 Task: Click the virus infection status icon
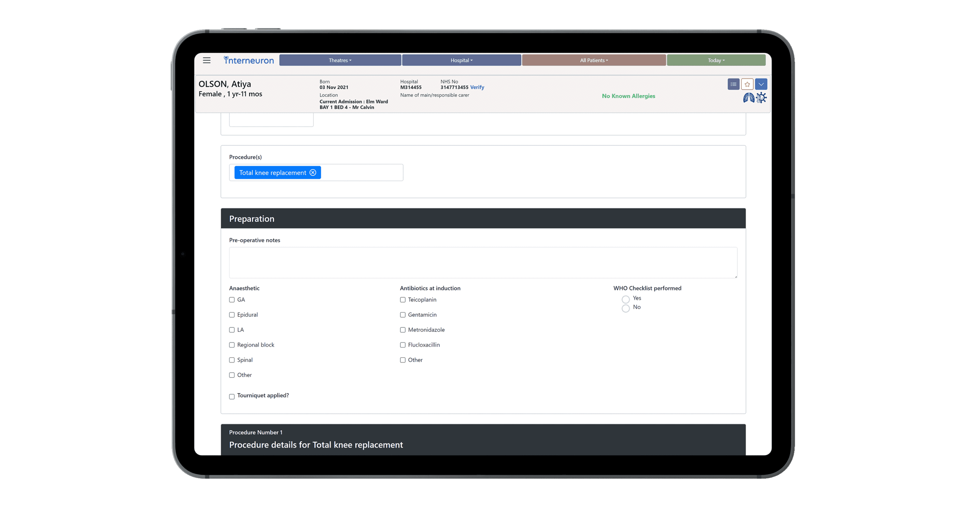(761, 98)
